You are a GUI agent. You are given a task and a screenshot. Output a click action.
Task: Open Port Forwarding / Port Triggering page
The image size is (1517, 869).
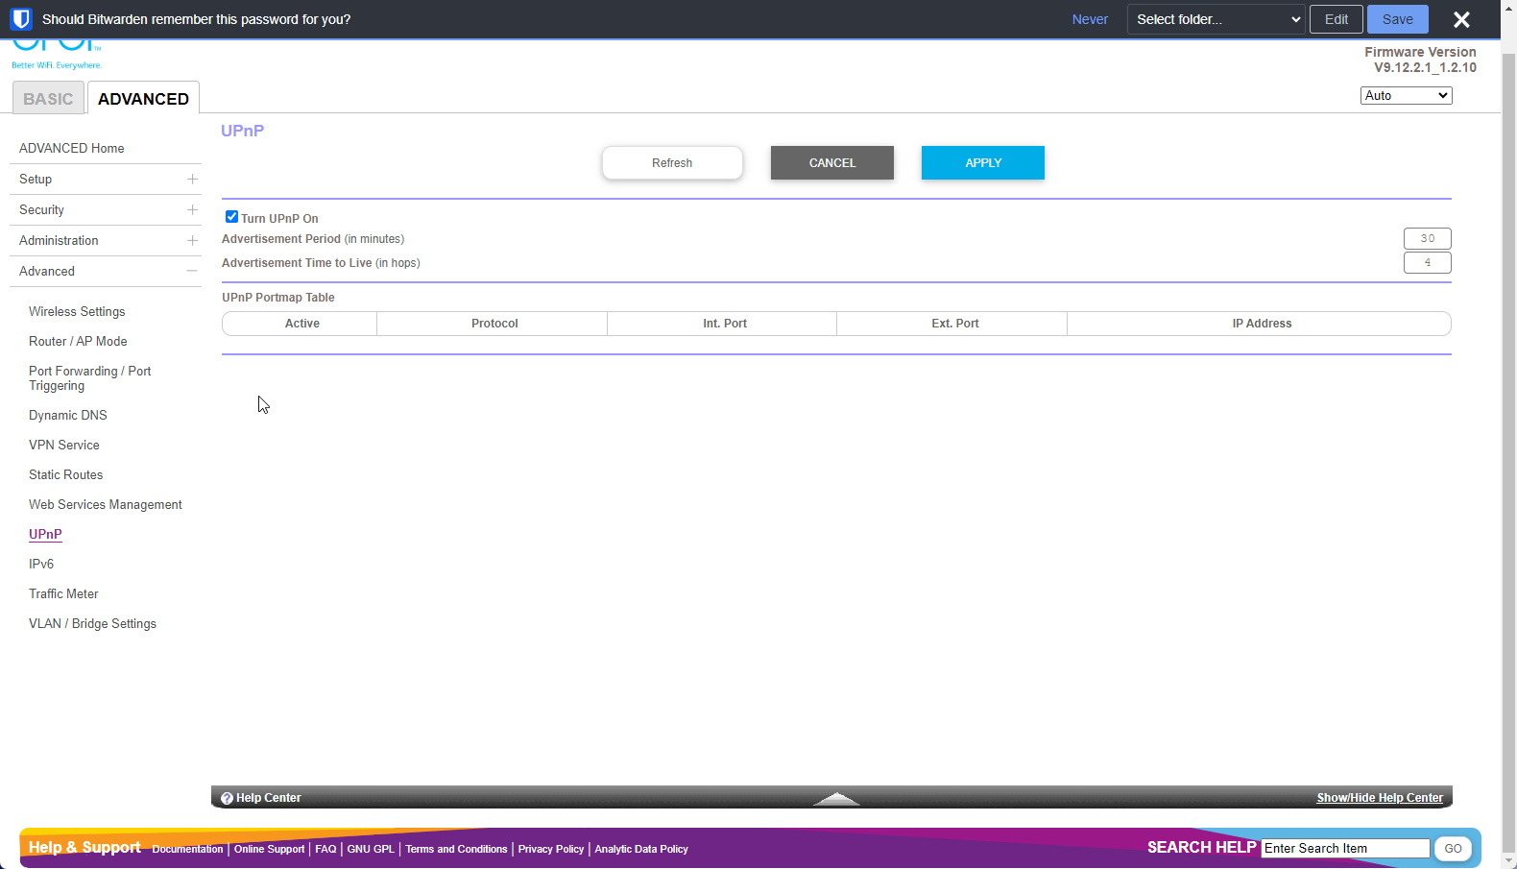(x=89, y=378)
